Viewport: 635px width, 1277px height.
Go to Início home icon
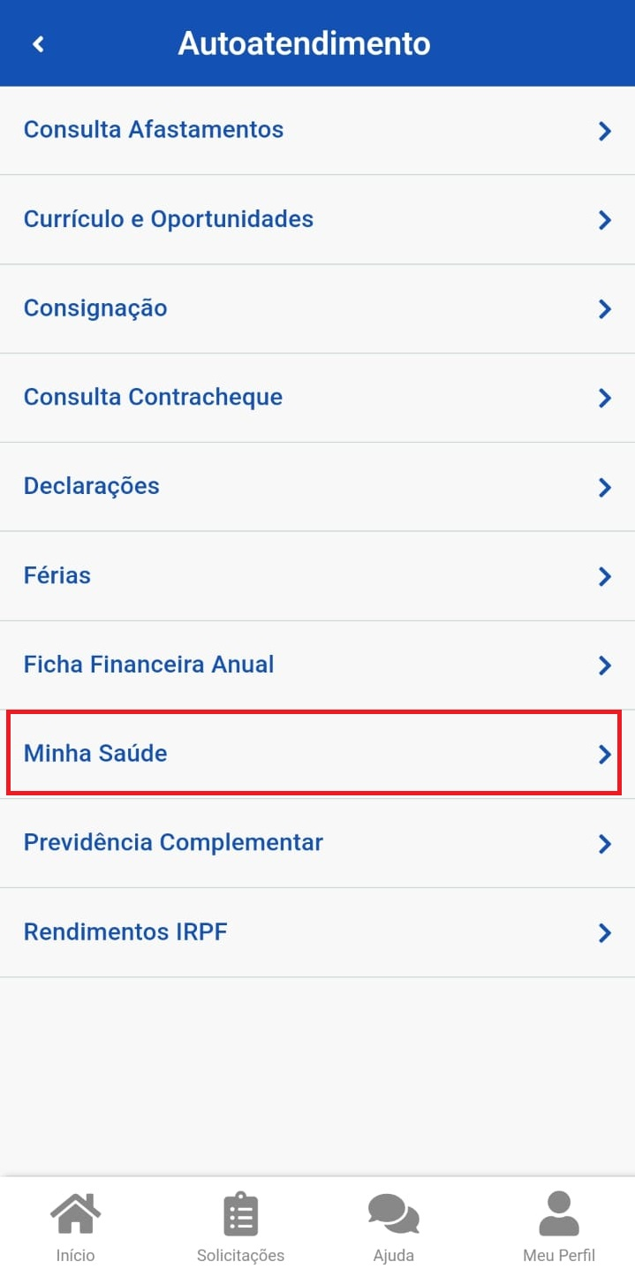(x=75, y=1214)
